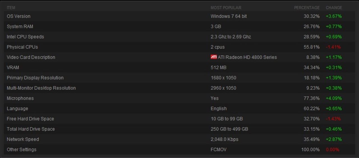Click the +0.31% change value
This screenshot has height=158, width=359.
pyautogui.click(x=334, y=67)
